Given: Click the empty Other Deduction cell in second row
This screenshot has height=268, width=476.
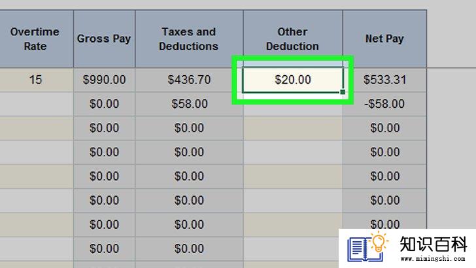Looking at the screenshot, I should [293, 104].
